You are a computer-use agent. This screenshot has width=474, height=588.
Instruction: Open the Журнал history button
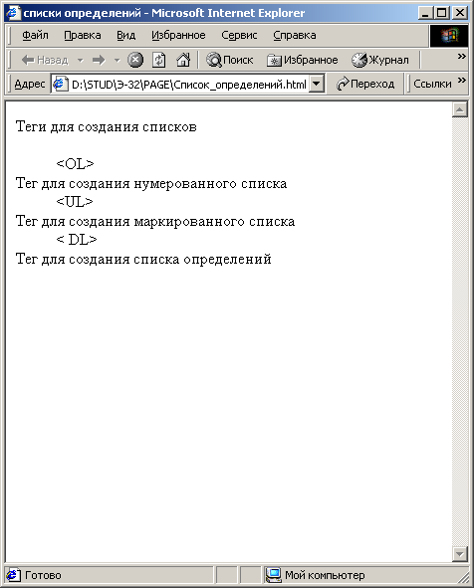(x=380, y=60)
